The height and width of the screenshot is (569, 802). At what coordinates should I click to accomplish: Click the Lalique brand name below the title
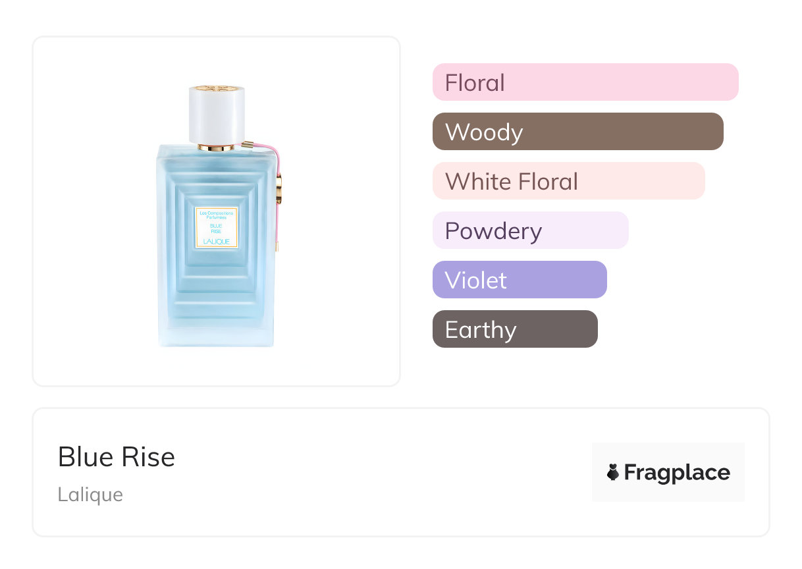coord(90,495)
